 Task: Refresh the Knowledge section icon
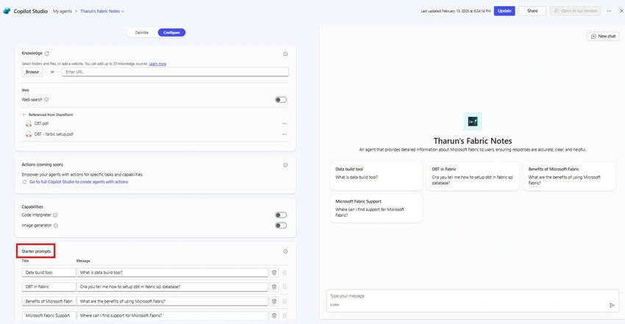pos(47,54)
